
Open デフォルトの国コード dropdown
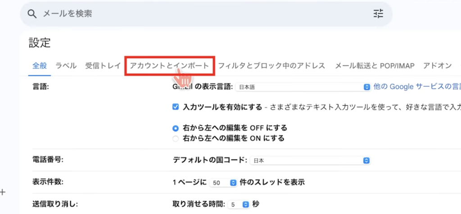310,160
